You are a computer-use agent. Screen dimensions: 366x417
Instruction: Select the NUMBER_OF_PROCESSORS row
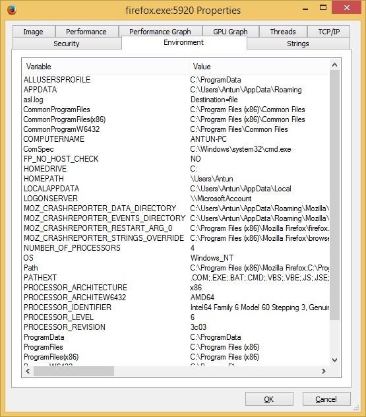[x=175, y=248]
